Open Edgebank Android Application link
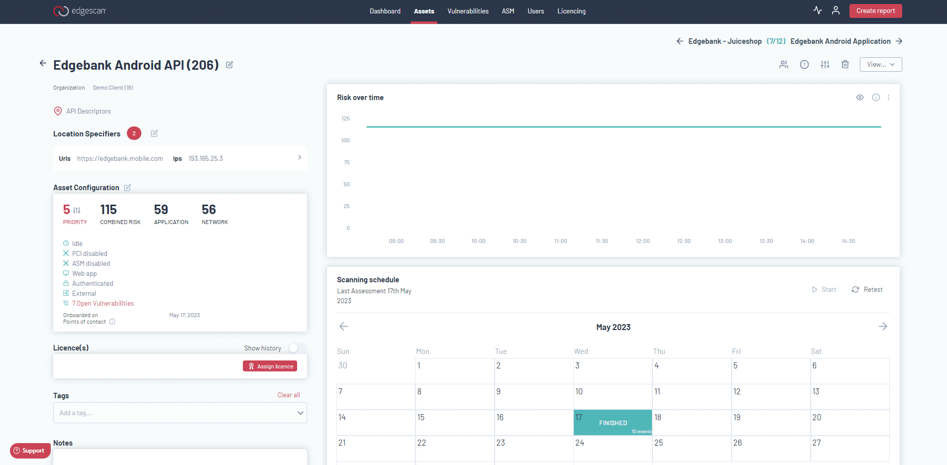The width and height of the screenshot is (947, 465). click(x=841, y=41)
